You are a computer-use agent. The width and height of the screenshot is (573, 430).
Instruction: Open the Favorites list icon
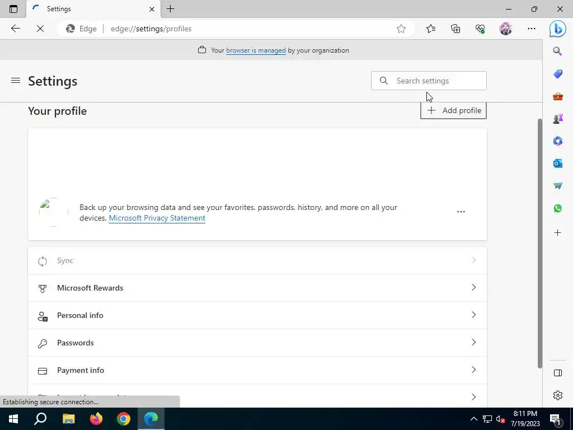click(431, 29)
